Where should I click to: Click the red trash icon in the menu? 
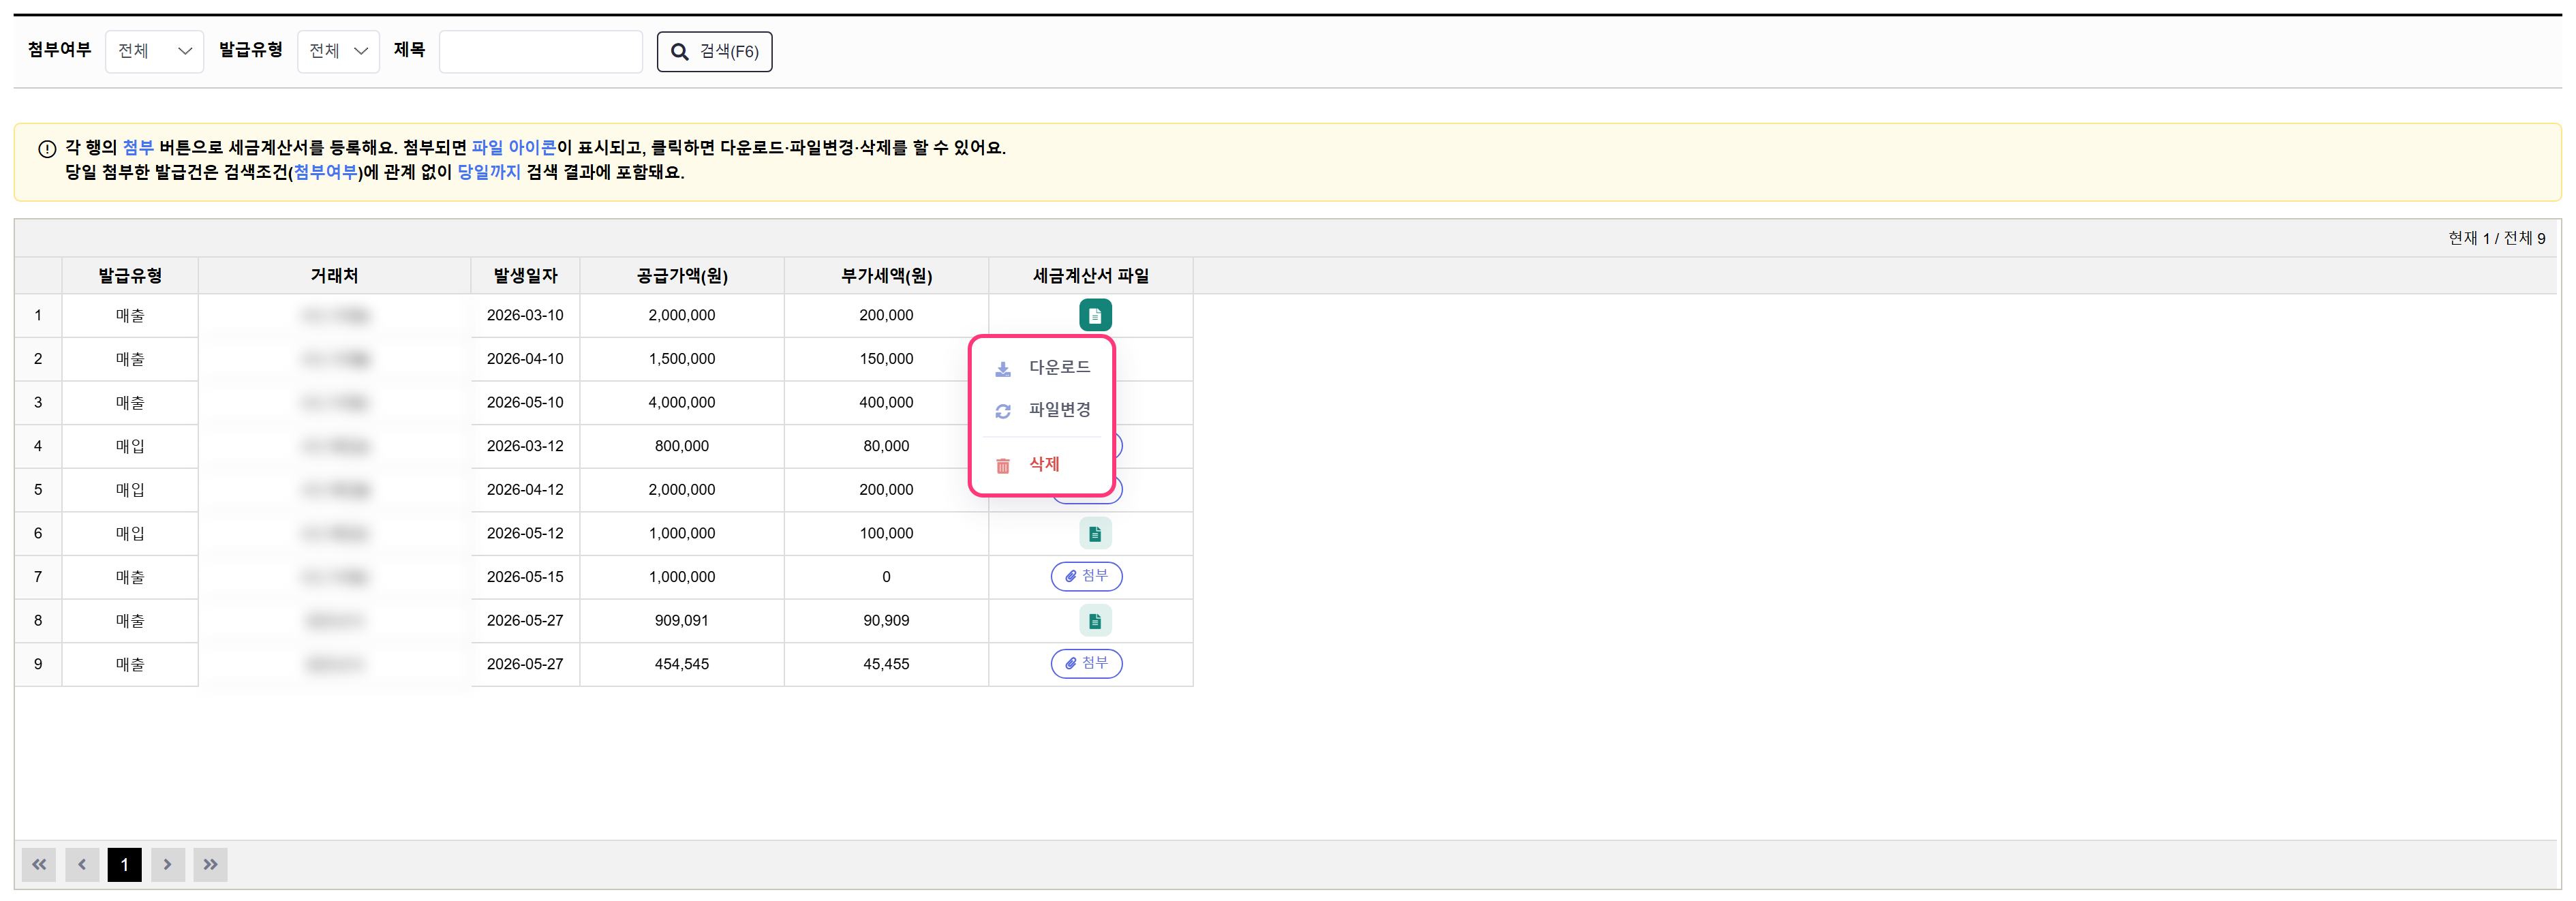[x=1003, y=466]
